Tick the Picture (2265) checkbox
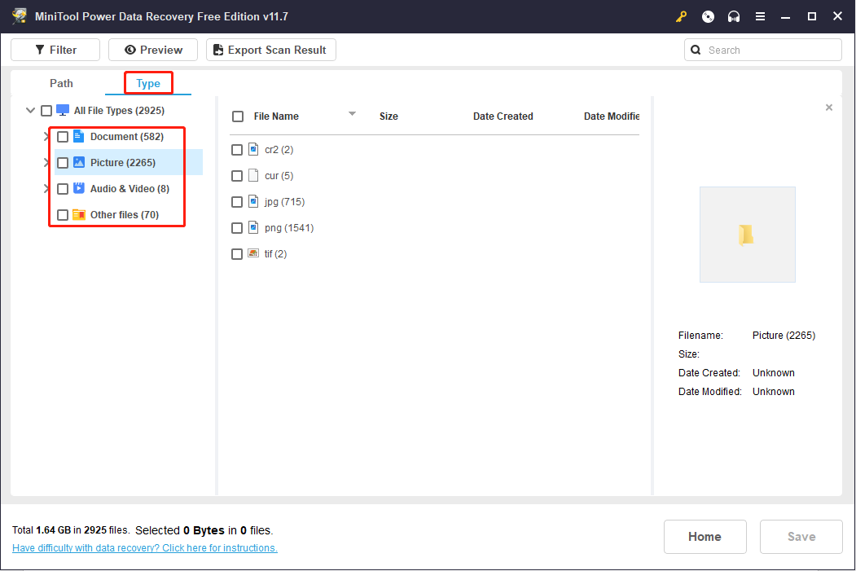 point(63,163)
